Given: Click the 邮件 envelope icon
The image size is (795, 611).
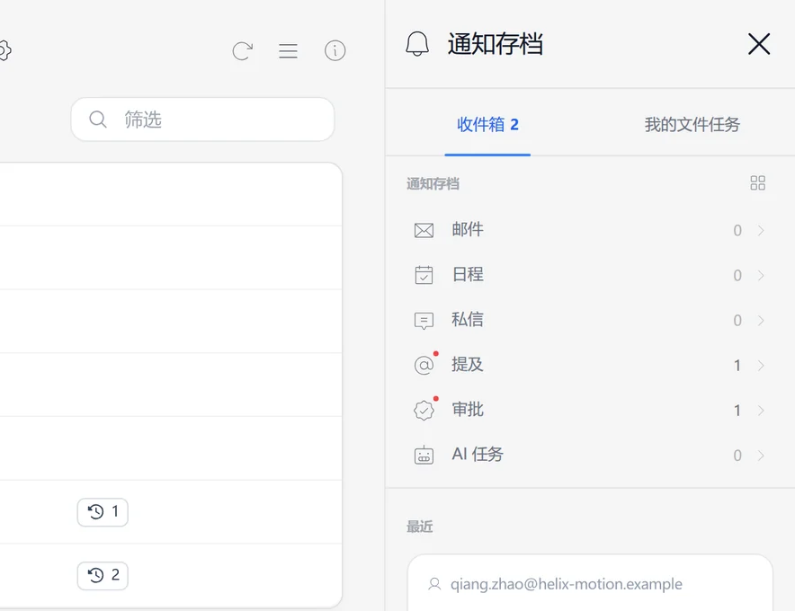Looking at the screenshot, I should 424,231.
